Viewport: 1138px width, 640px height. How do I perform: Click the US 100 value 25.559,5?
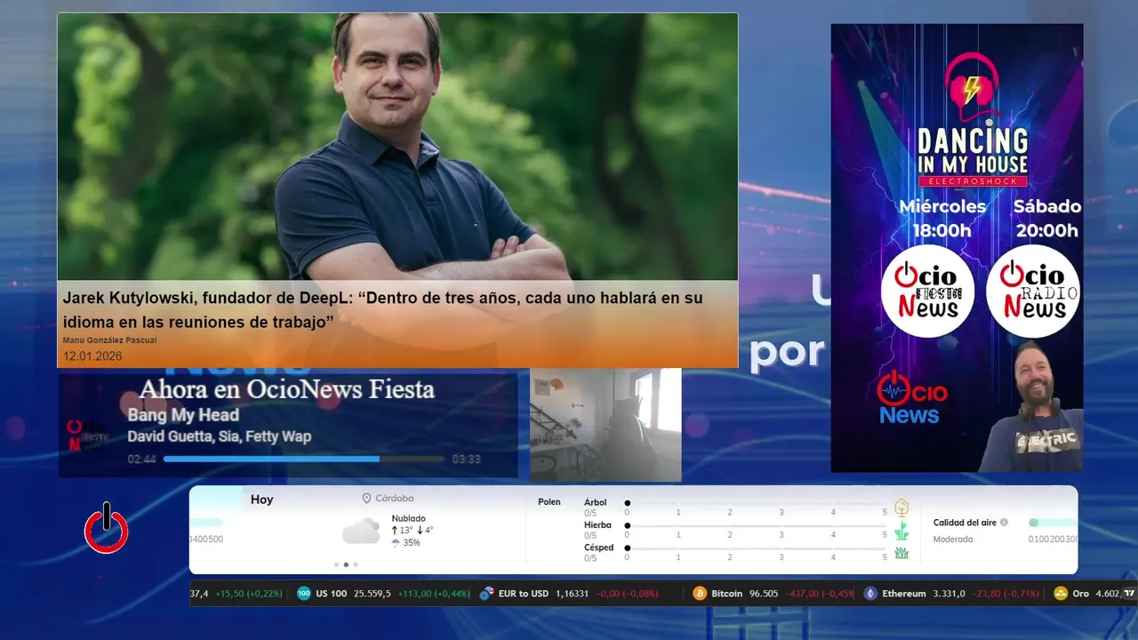[x=372, y=593]
